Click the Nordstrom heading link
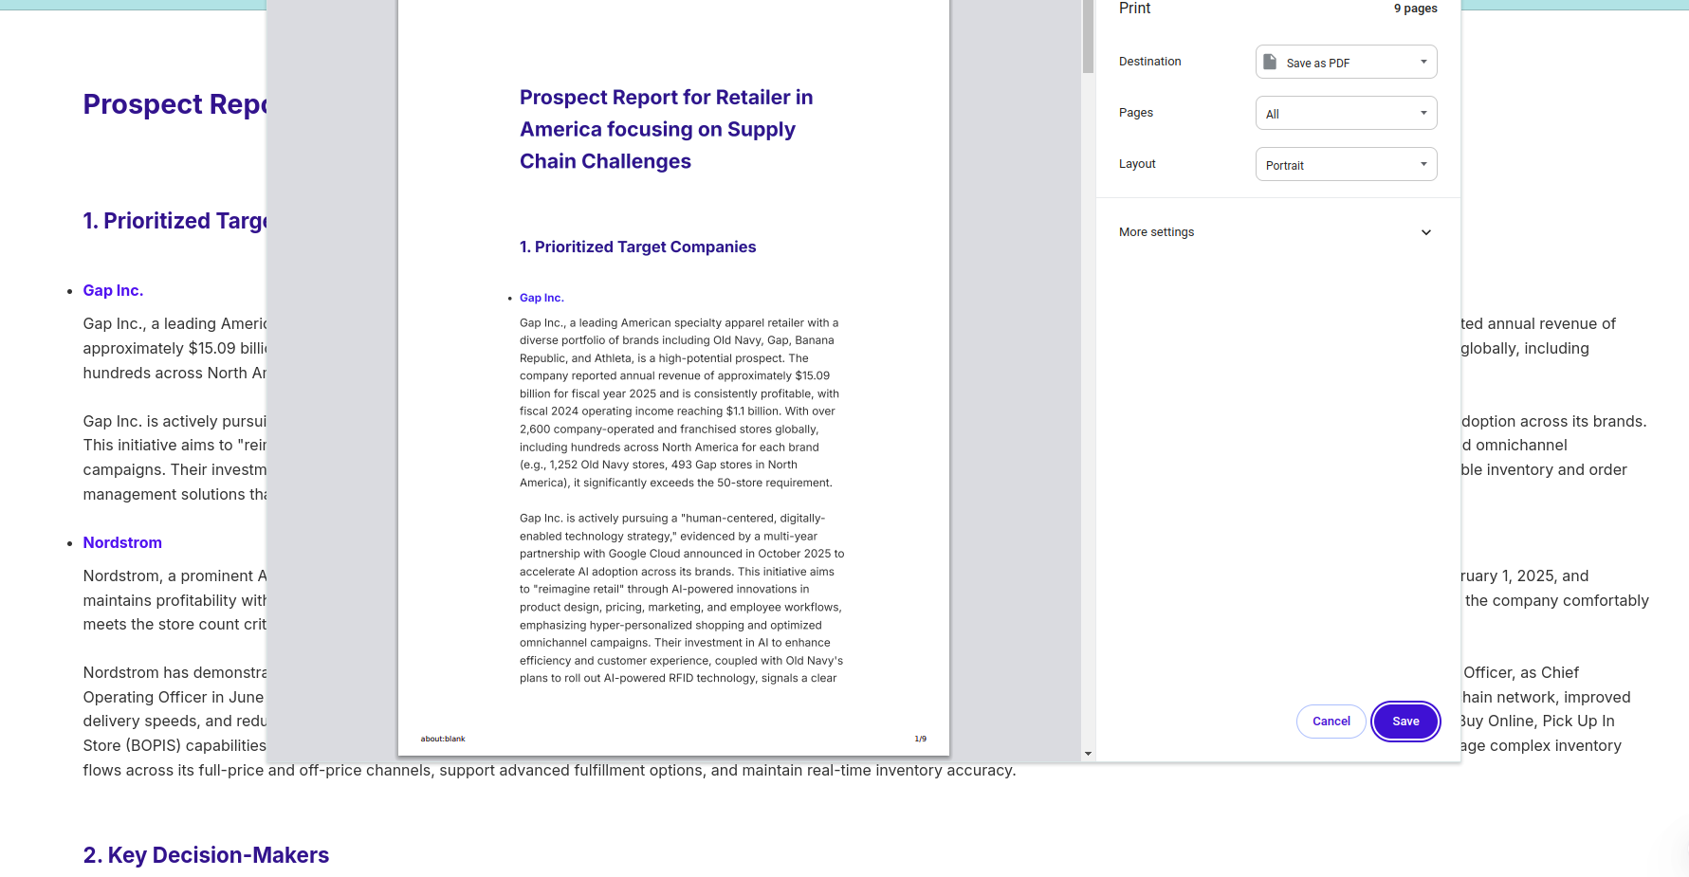The width and height of the screenshot is (1689, 877). point(122,542)
